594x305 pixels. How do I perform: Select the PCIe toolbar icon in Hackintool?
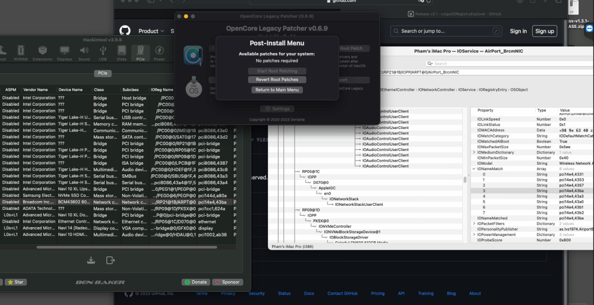[140, 53]
